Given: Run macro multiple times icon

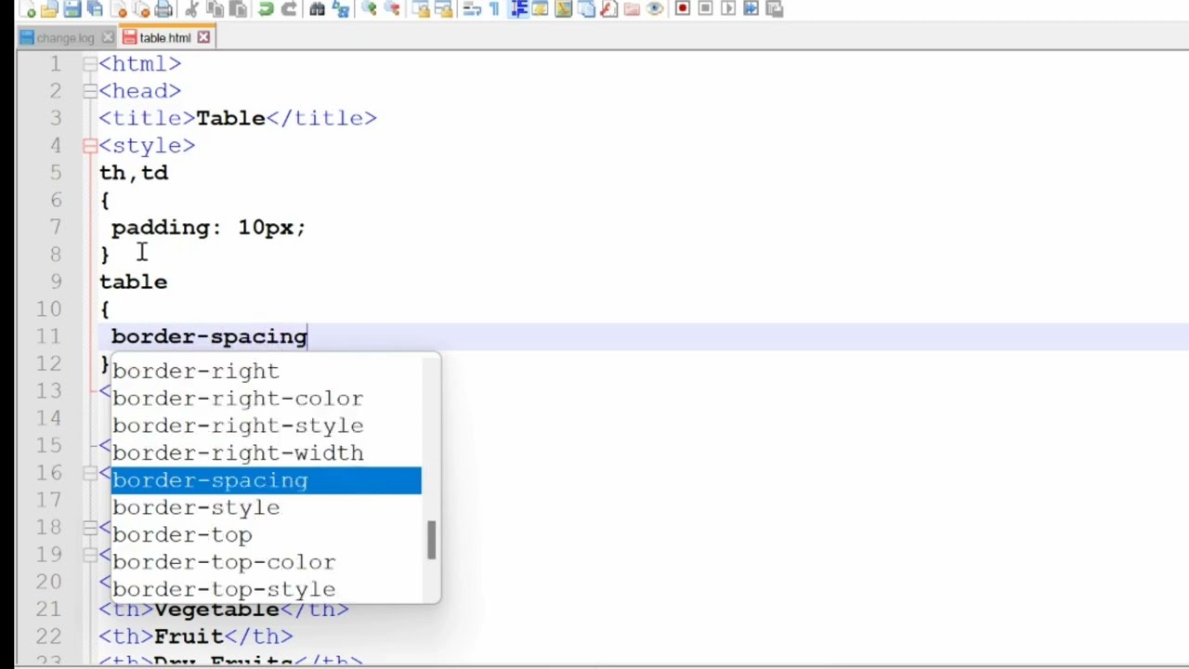Looking at the screenshot, I should [x=751, y=9].
